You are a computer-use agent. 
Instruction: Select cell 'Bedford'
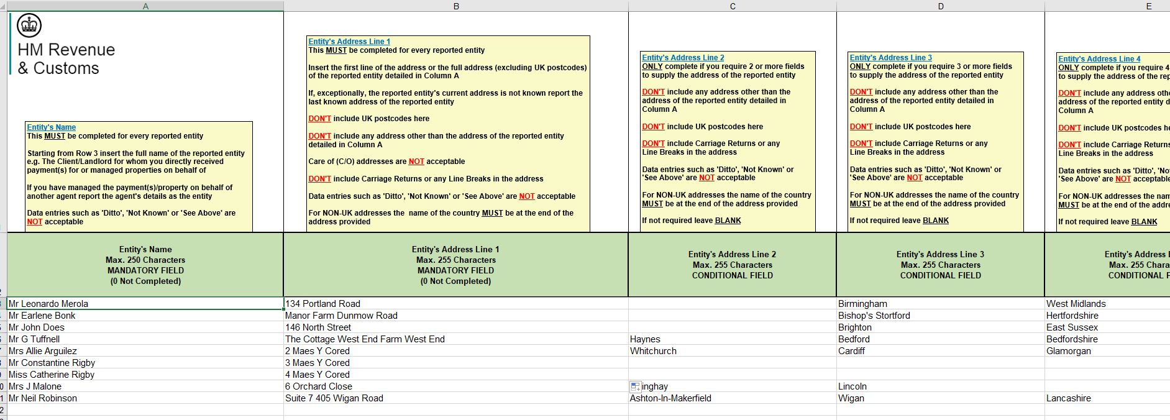coord(941,339)
